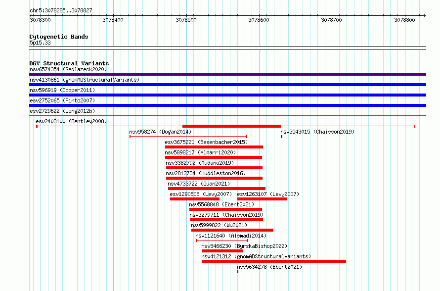
Task: Click the nsv5999822 (Wu2021) label
Action: 219,225
